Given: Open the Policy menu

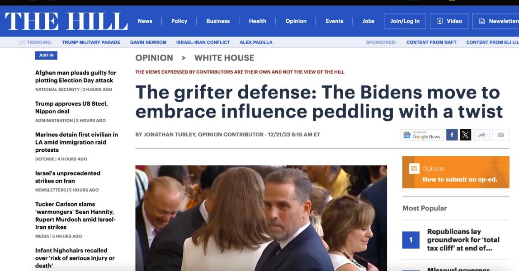Looking at the screenshot, I should coord(179,21).
